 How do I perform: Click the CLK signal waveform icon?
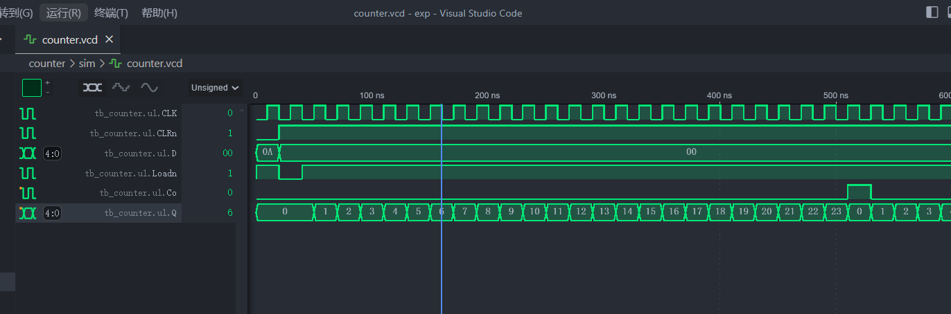point(28,113)
